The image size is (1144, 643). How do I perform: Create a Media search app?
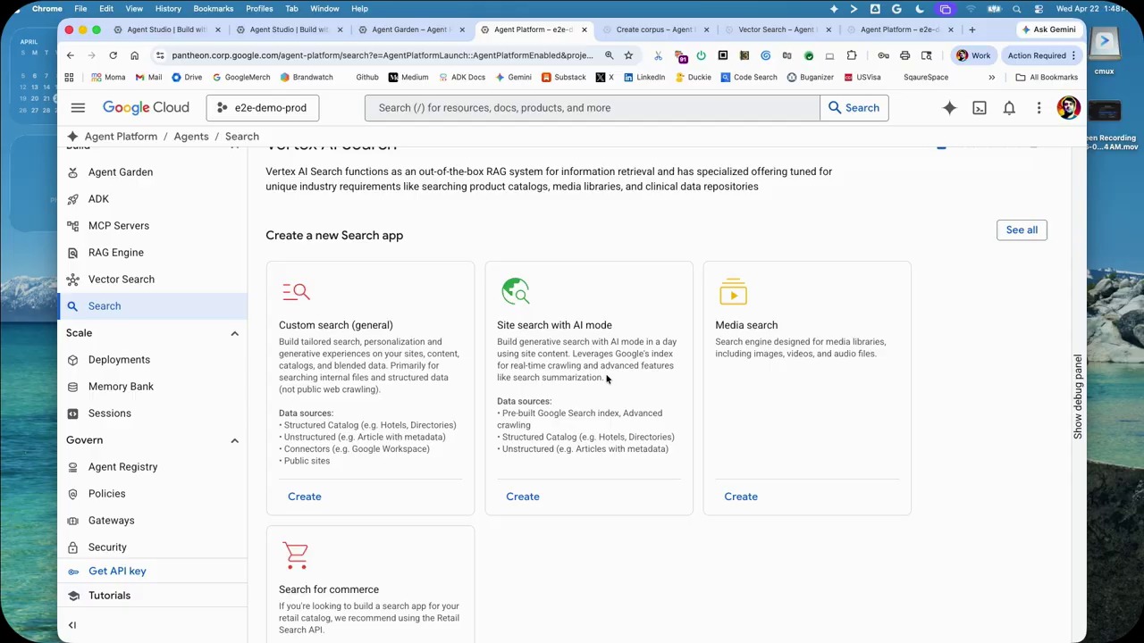coord(741,497)
